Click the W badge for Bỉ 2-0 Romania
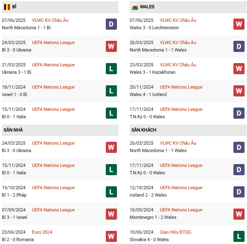 coord(111,236)
